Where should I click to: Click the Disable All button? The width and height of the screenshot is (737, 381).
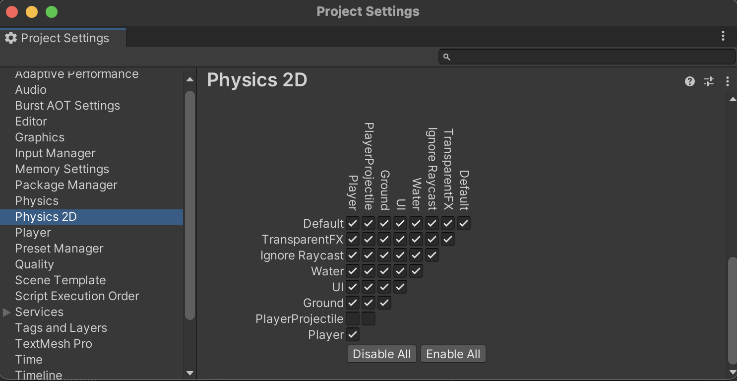[382, 354]
